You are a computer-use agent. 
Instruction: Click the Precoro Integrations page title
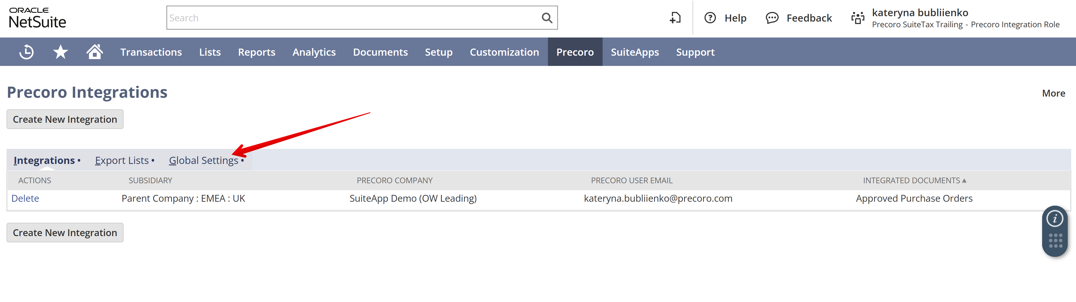click(x=87, y=92)
